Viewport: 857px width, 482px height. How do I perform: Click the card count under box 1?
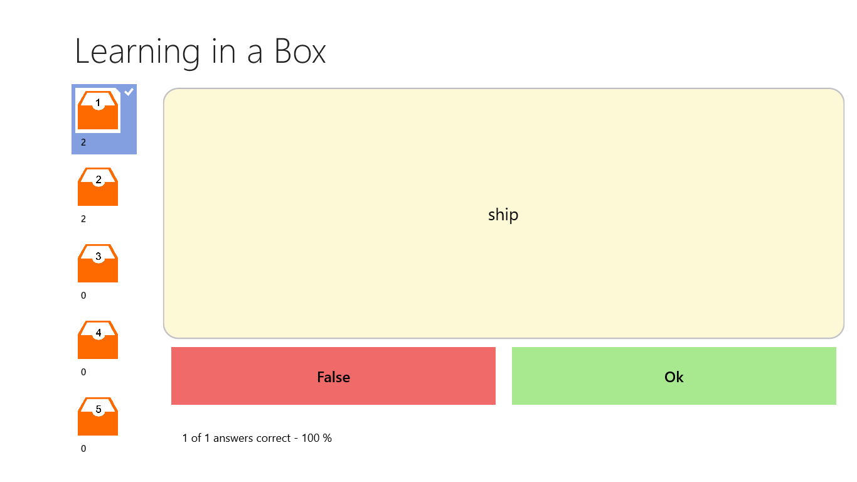tap(83, 142)
